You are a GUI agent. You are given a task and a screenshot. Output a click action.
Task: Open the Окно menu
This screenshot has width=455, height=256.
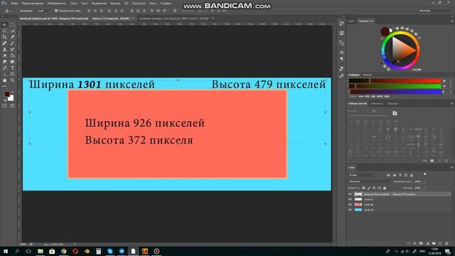(x=153, y=3)
